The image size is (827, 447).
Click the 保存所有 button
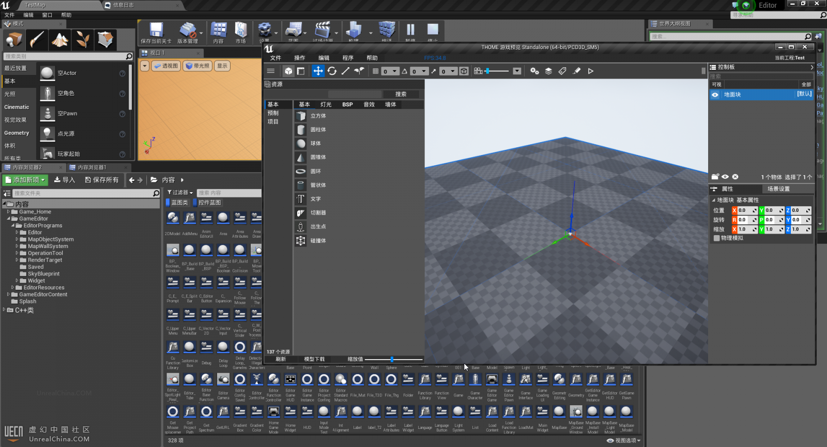point(102,180)
